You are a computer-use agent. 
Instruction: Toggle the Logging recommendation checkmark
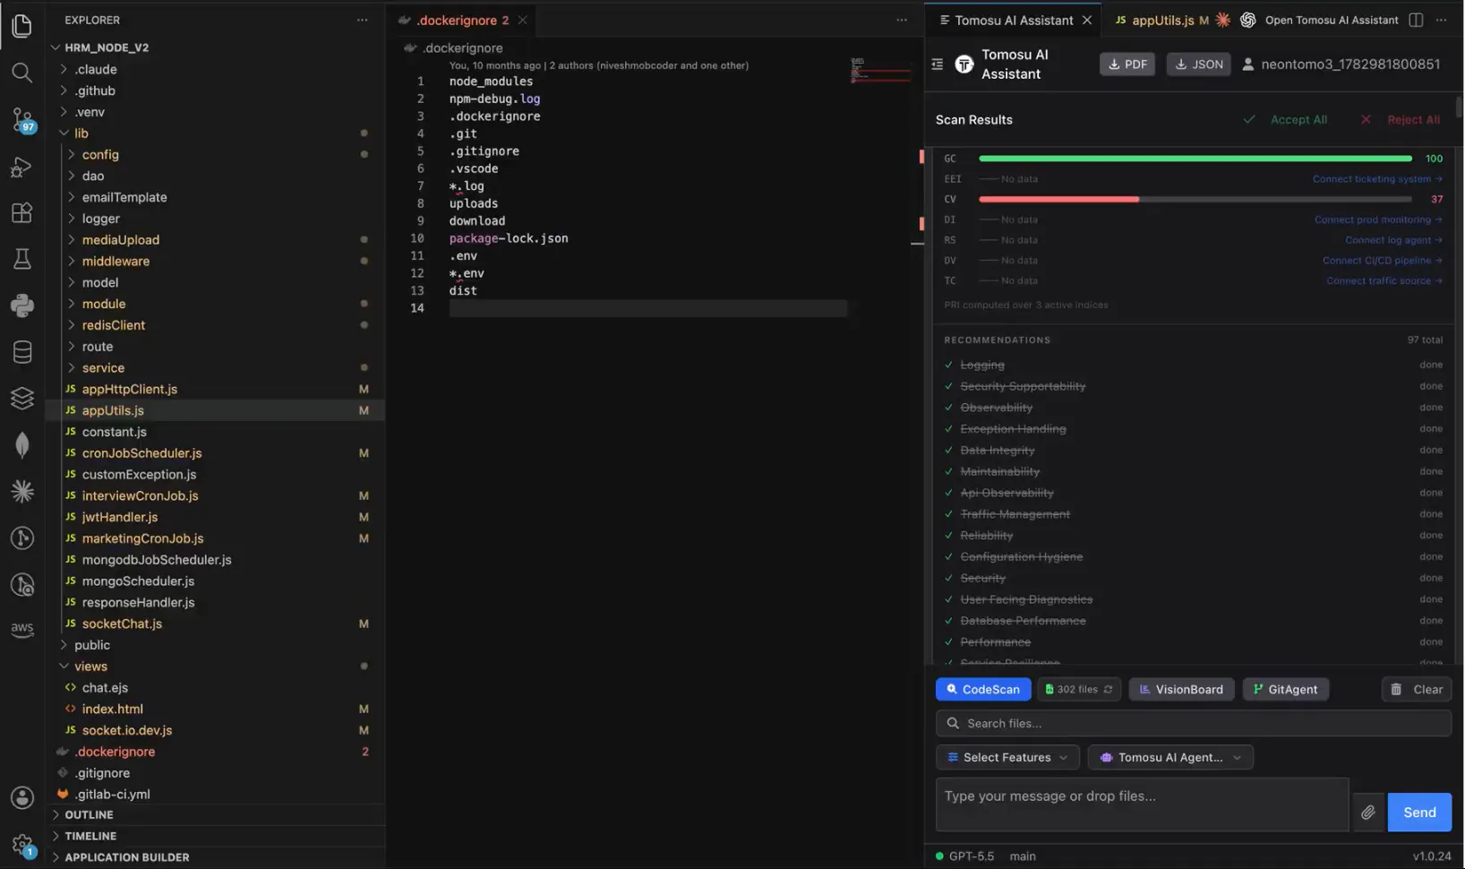tap(949, 366)
